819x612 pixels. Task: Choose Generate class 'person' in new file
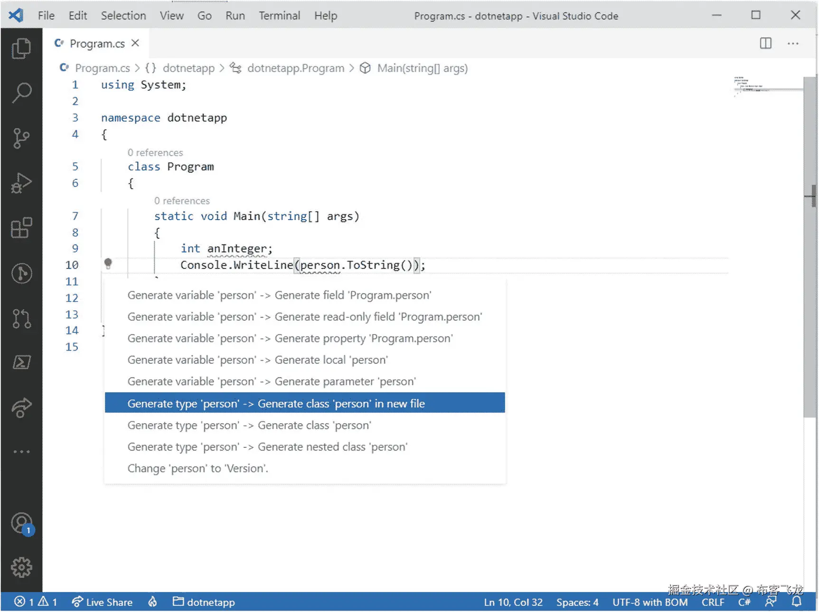pyautogui.click(x=305, y=403)
